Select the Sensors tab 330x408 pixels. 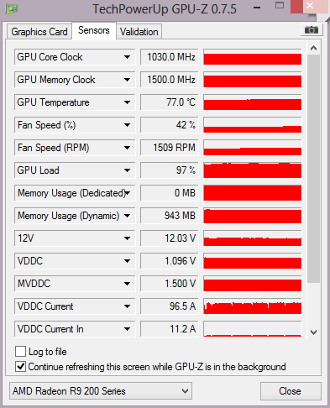(94, 30)
